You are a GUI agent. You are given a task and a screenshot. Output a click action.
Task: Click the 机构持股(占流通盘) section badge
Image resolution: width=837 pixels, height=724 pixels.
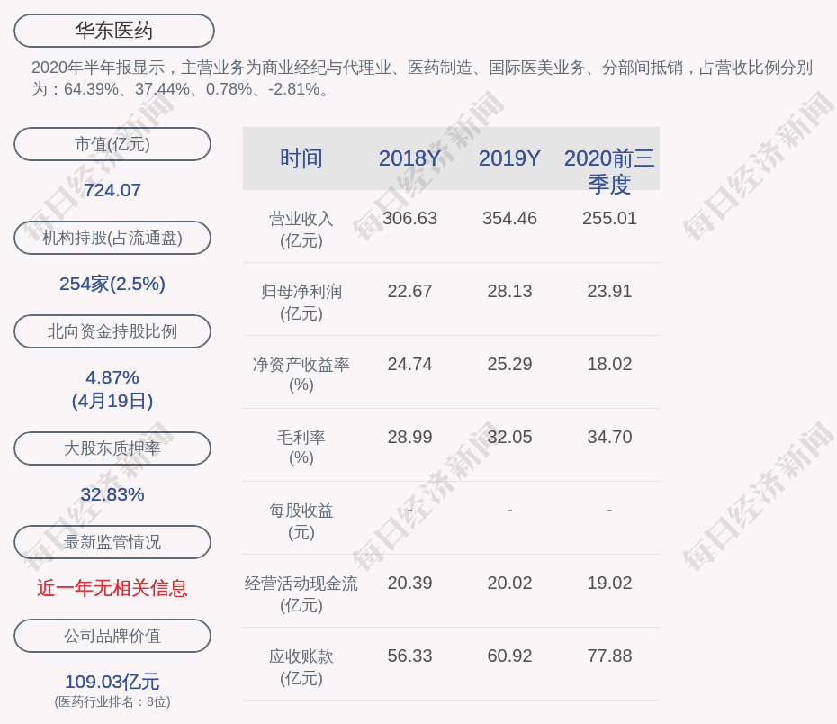point(112,238)
